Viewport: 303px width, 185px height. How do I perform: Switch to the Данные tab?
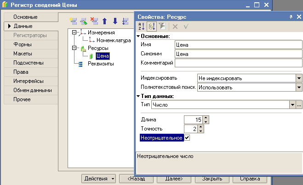tap(31, 26)
